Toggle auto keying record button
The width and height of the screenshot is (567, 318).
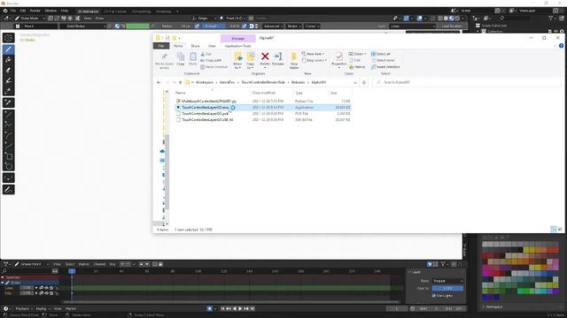click(x=210, y=308)
